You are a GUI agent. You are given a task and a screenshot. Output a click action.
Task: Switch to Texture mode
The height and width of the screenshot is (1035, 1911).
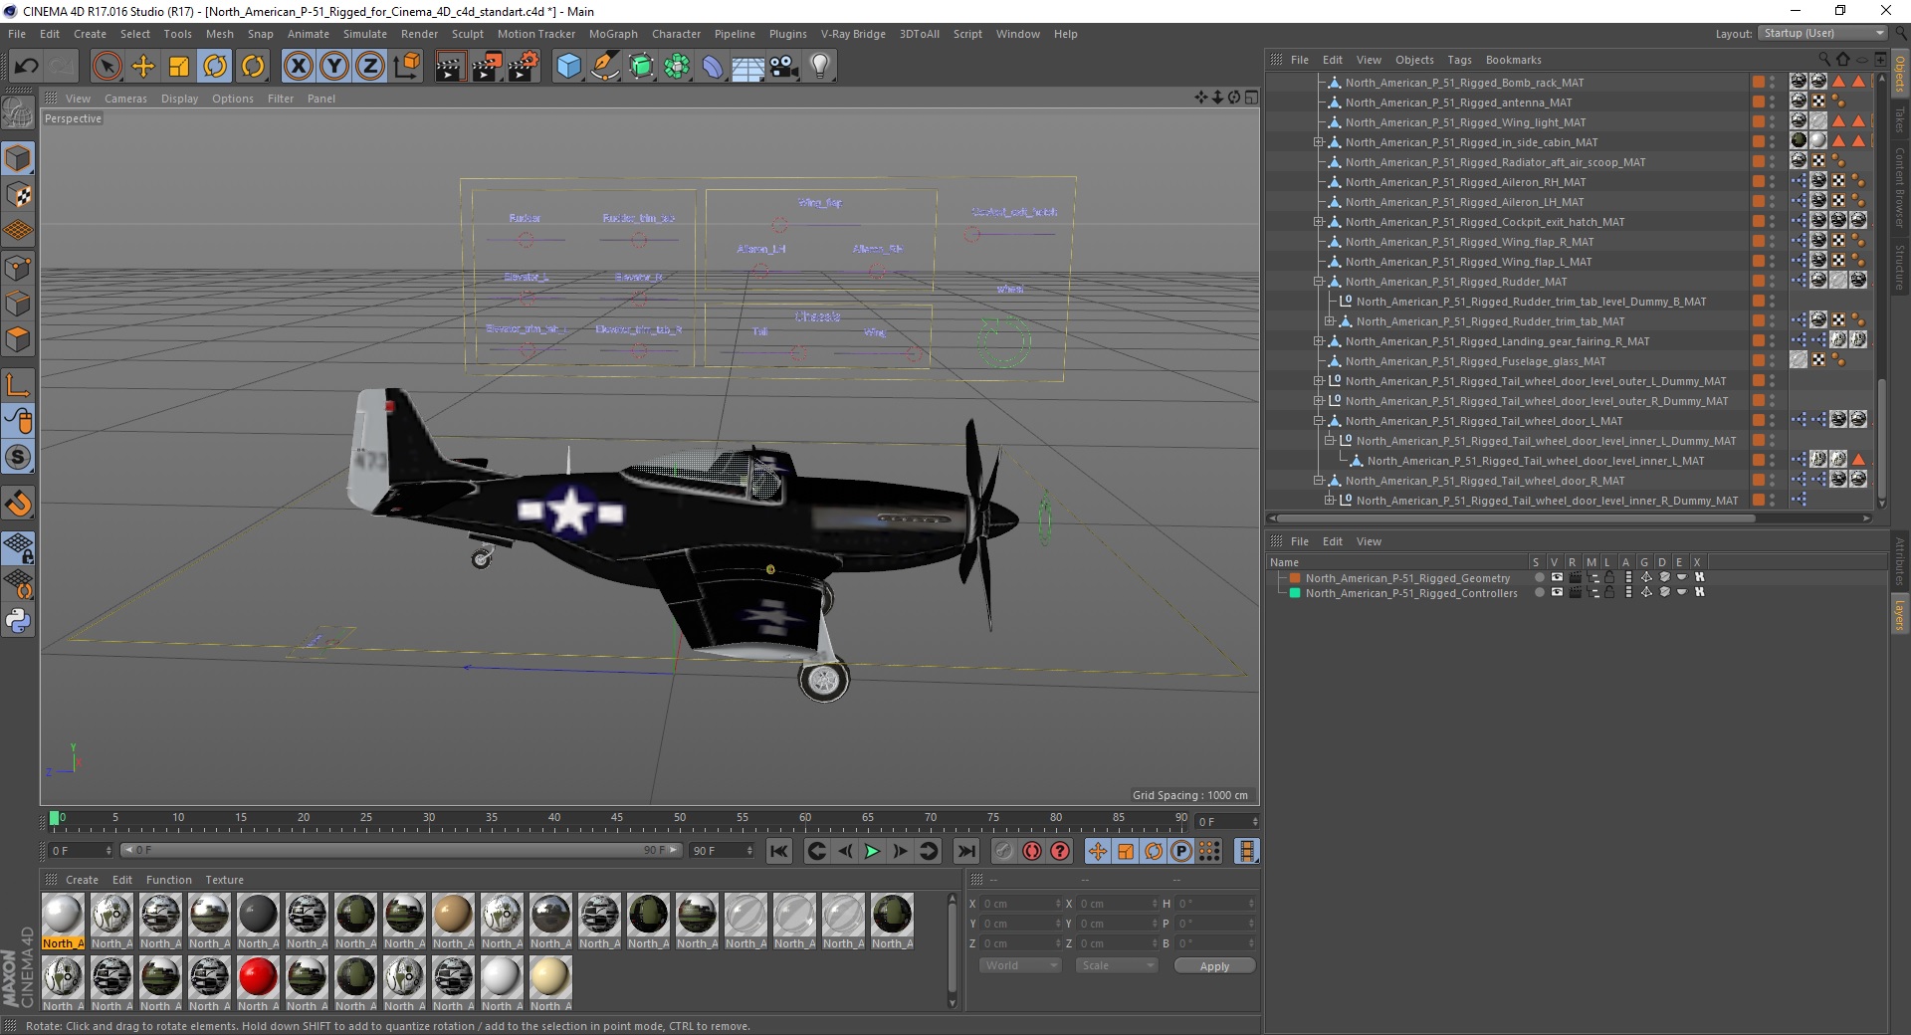coord(18,194)
